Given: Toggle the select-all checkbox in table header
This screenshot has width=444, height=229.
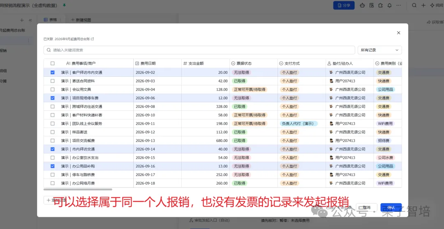Looking at the screenshot, I should pyautogui.click(x=52, y=64).
